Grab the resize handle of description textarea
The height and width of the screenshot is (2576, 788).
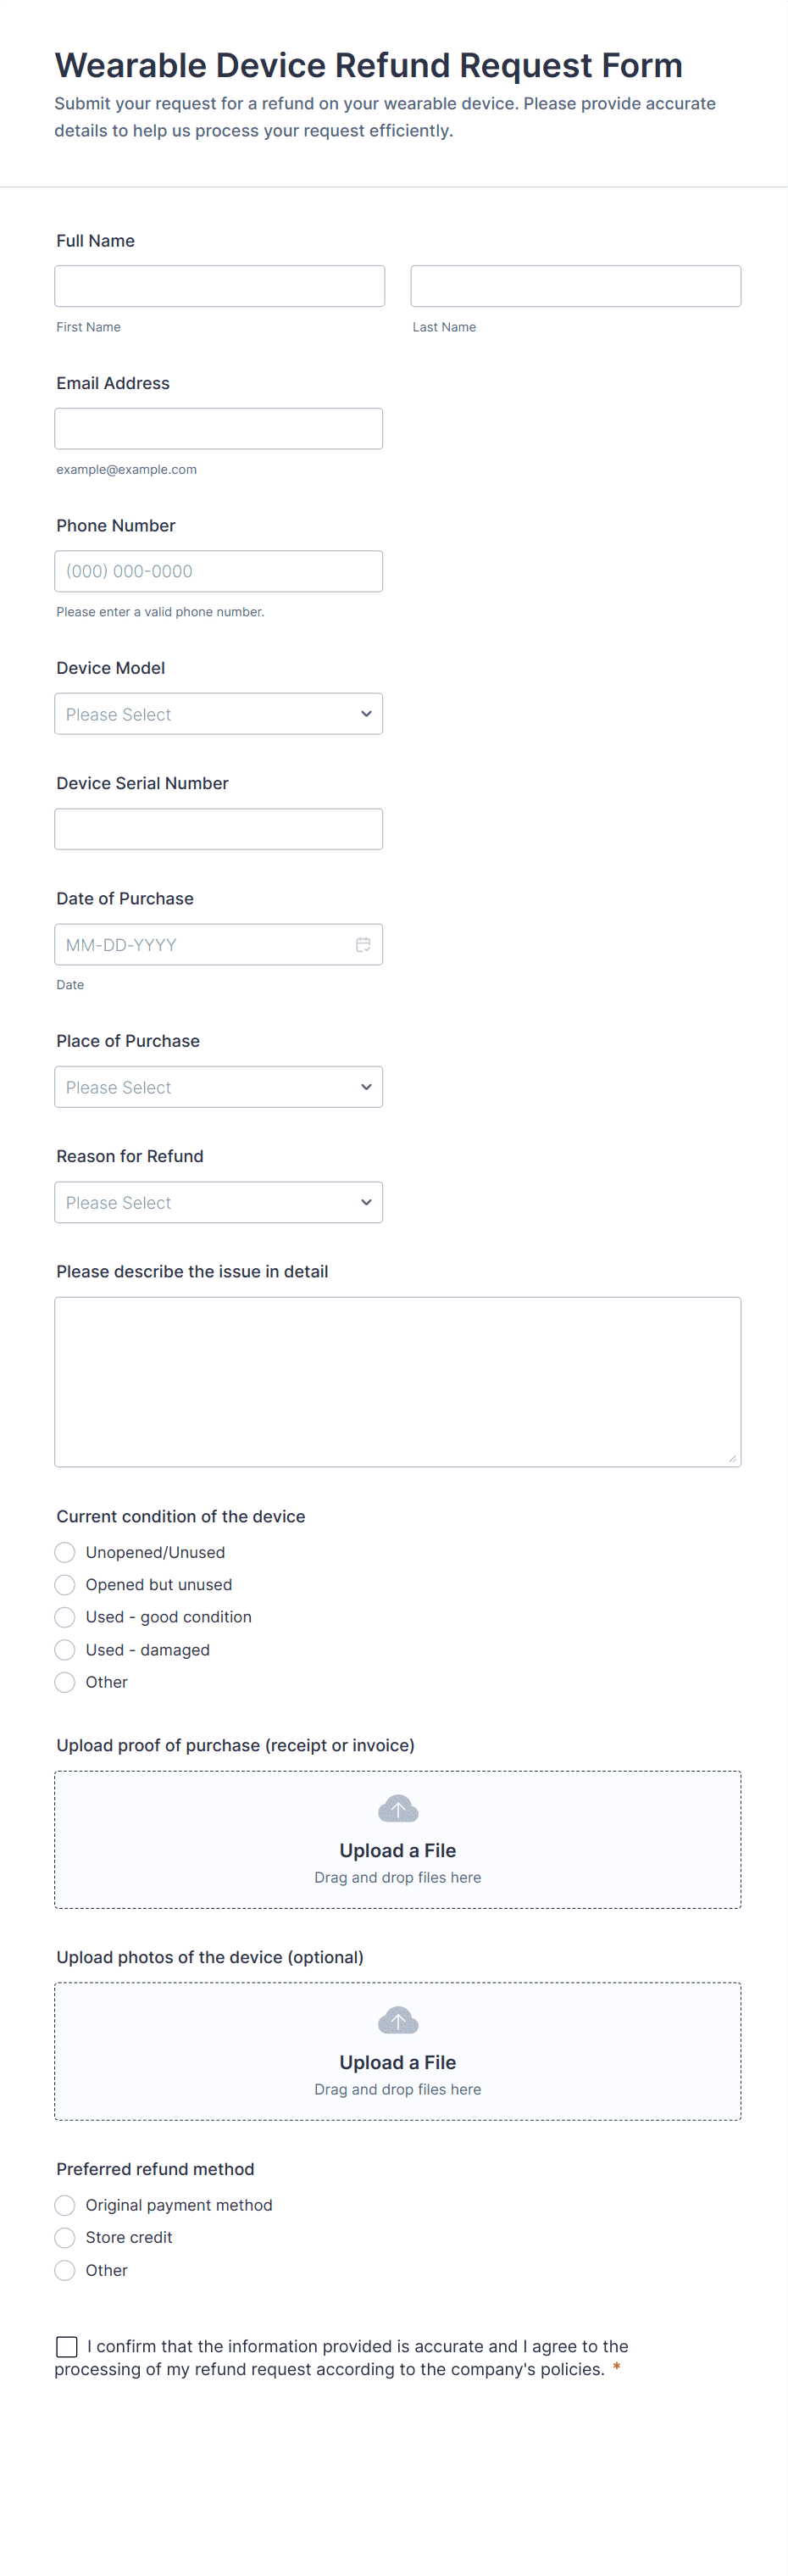733,1459
